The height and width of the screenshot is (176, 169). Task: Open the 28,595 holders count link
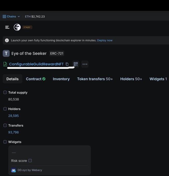coord(13,116)
